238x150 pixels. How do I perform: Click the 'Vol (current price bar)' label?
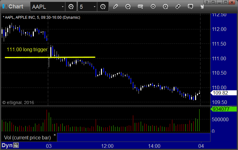click(27, 137)
